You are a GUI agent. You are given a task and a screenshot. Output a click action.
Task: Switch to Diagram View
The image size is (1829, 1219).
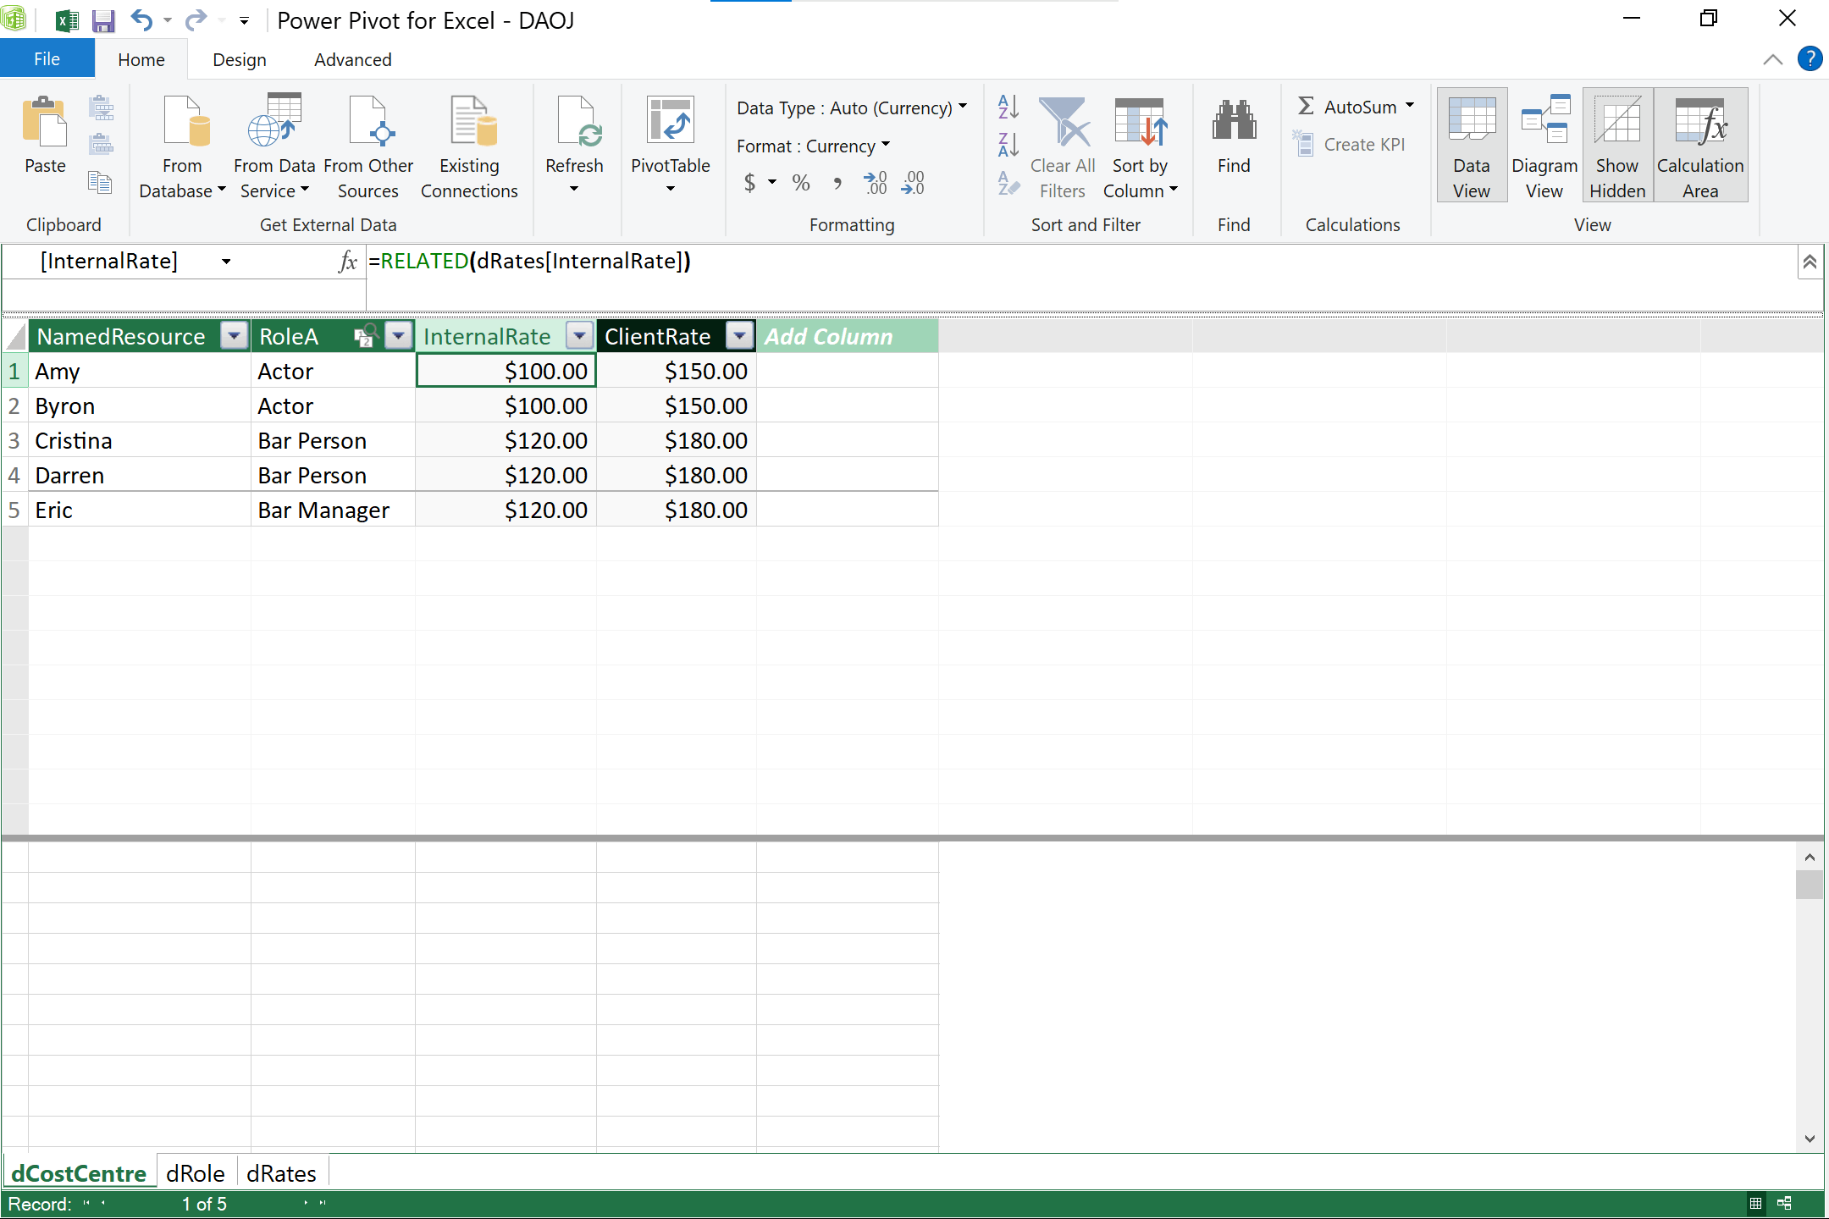coord(1544,146)
